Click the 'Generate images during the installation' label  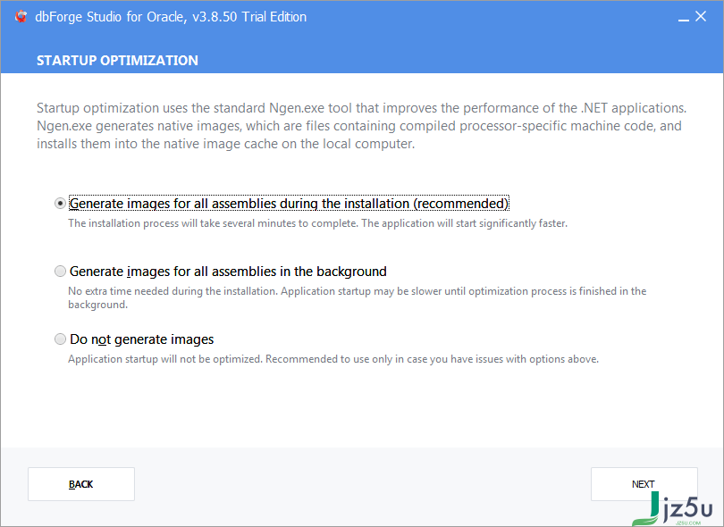(289, 204)
